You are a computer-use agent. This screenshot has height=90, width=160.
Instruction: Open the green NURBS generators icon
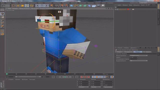pos(80,5)
